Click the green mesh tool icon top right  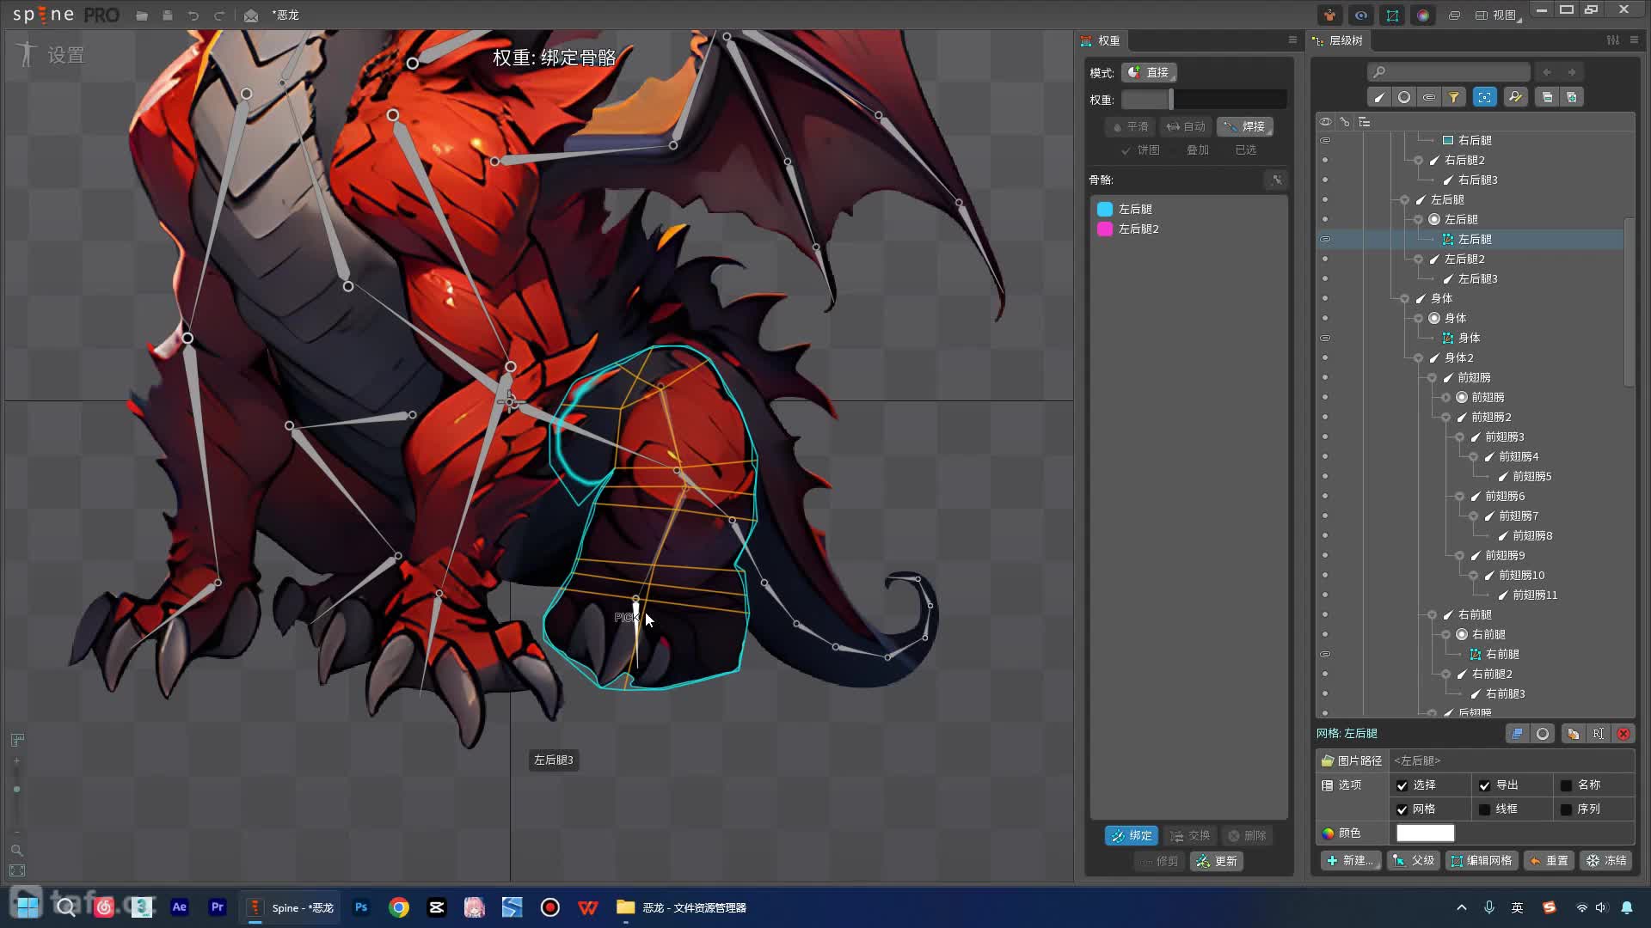(x=1392, y=15)
